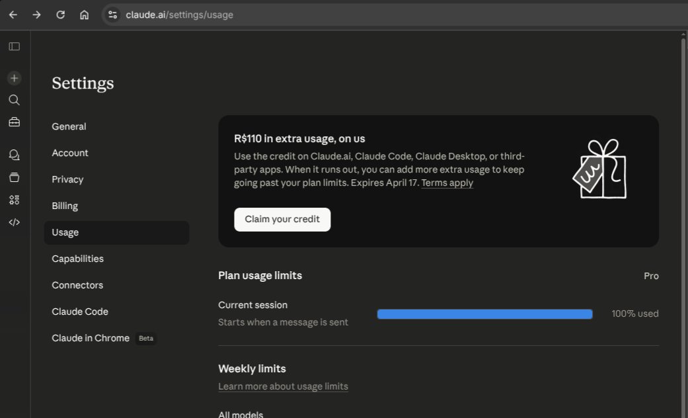Open the briefcase icon in sidebar
The width and height of the screenshot is (688, 418).
pyautogui.click(x=15, y=122)
